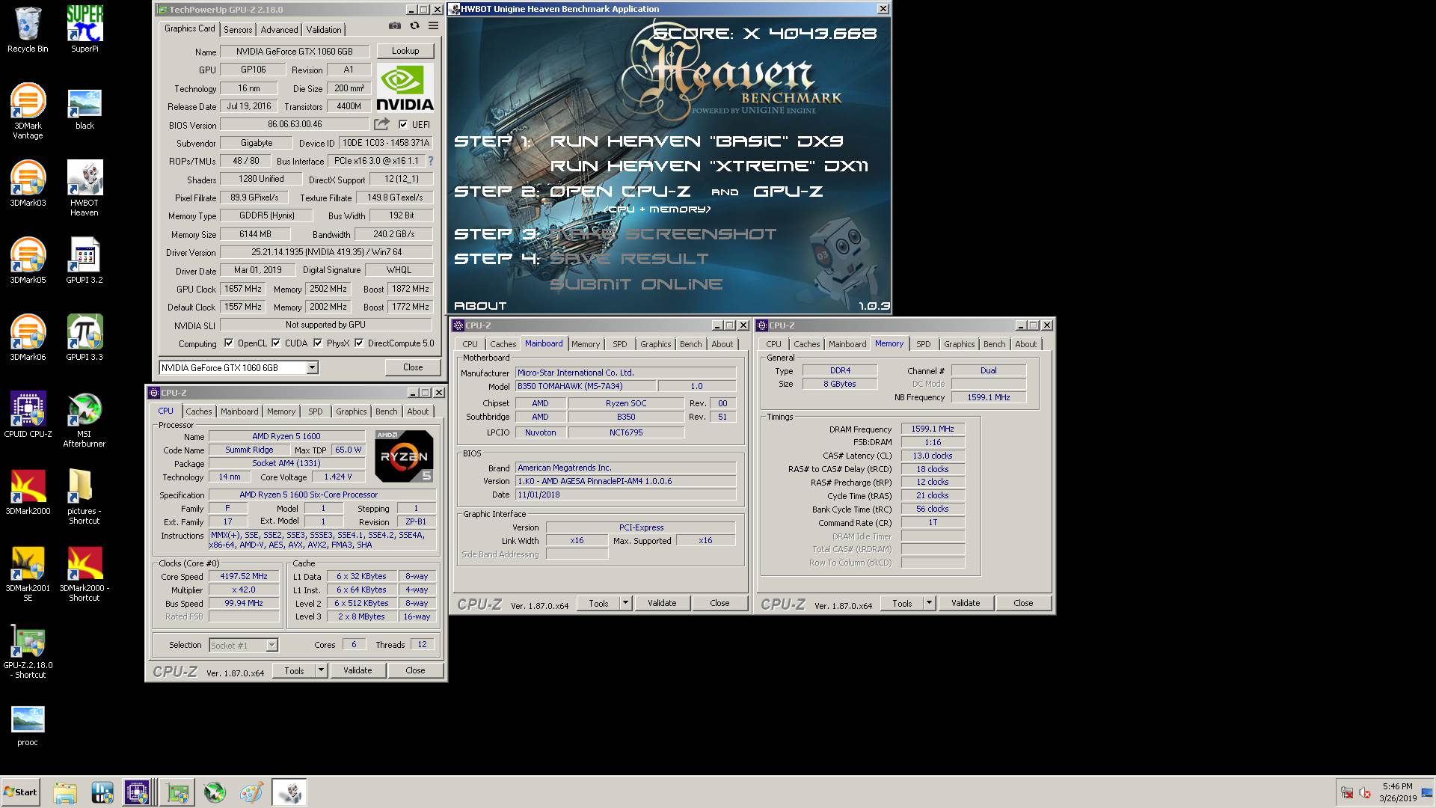This screenshot has height=808, width=1436.
Task: Open Graphics tab in CPU-Z Mainboard window
Action: coord(655,344)
